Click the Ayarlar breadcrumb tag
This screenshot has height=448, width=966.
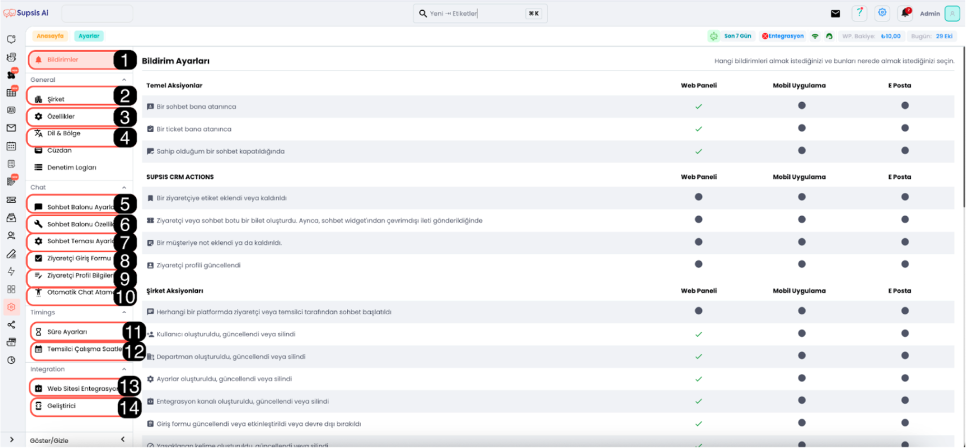click(89, 36)
